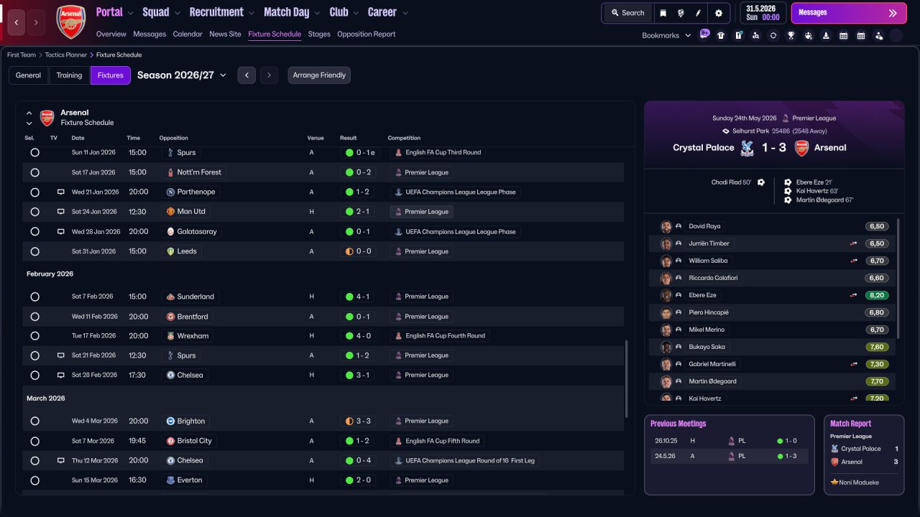Collapse the Arsenal fixture schedule with up chevron

tap(29, 113)
